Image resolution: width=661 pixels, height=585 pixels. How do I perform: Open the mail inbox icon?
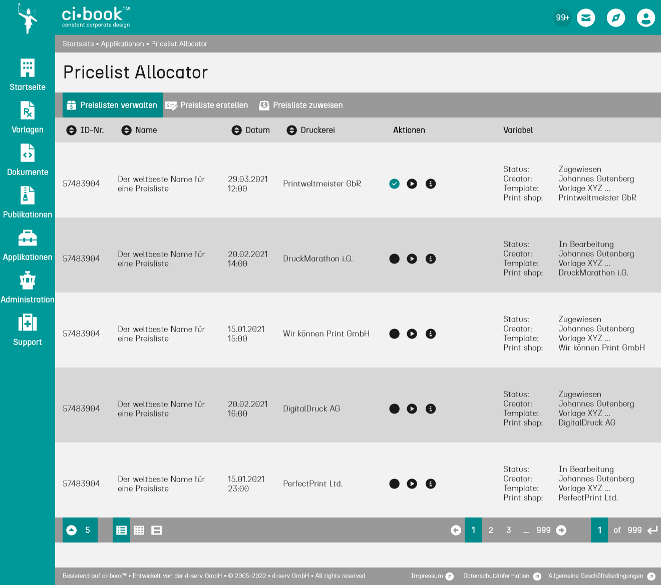[x=586, y=18]
